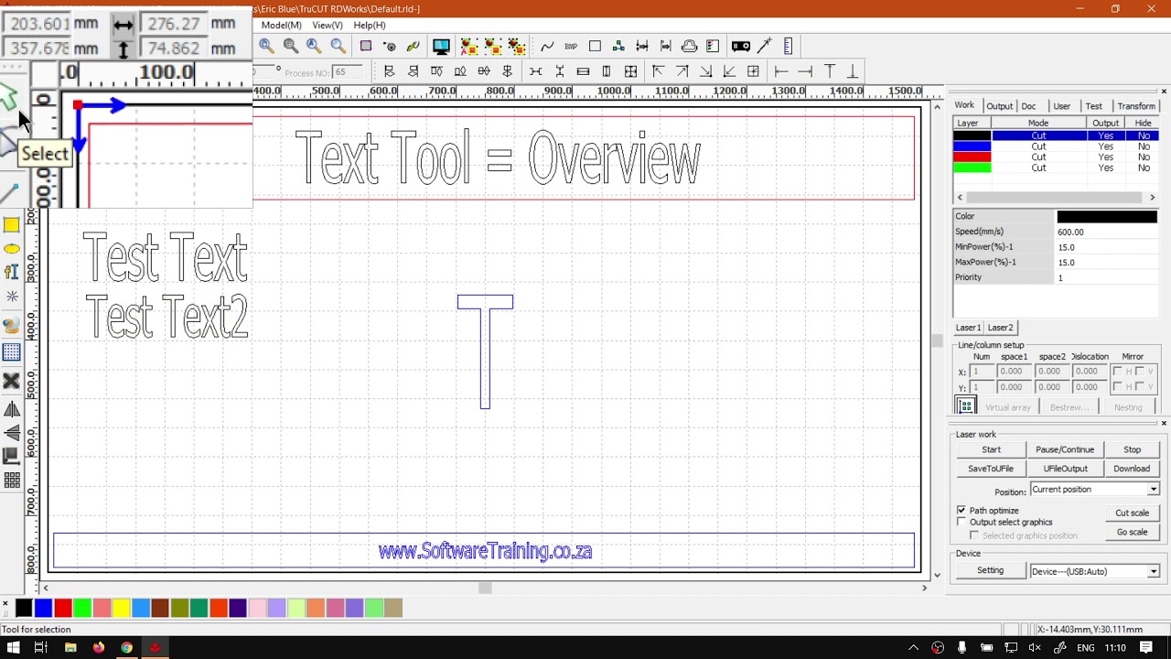Open the Model(M) menu

pos(281,25)
